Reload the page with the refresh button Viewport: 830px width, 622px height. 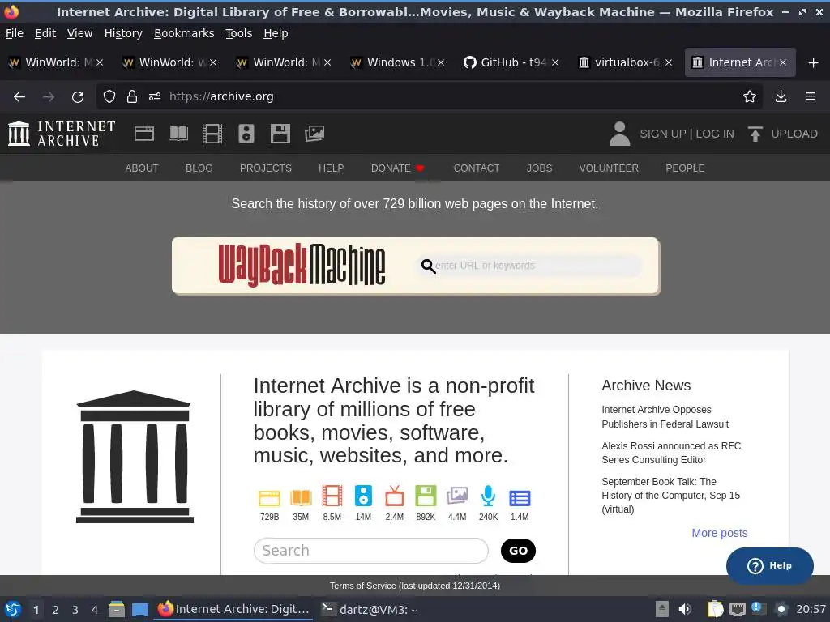pyautogui.click(x=78, y=97)
